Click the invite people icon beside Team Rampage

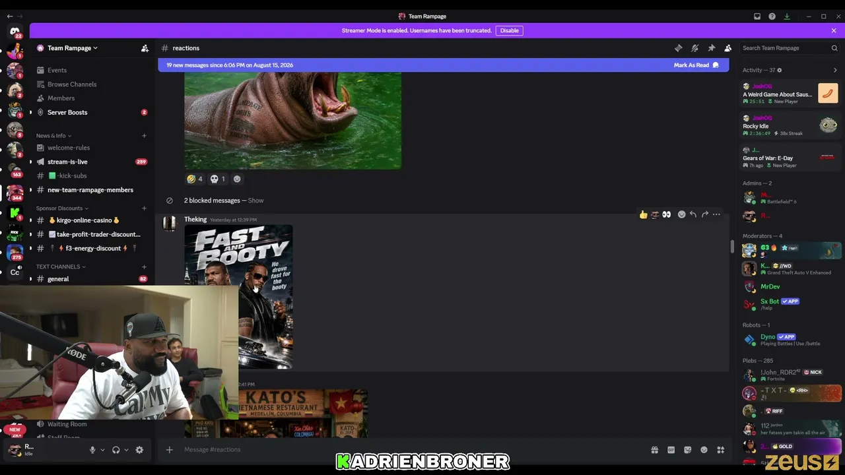coord(145,48)
